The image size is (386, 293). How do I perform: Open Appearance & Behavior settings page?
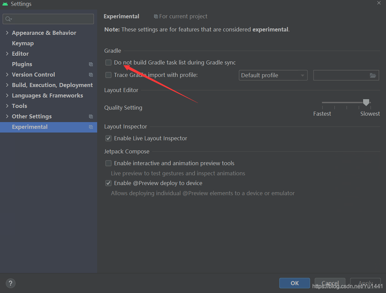(44, 33)
